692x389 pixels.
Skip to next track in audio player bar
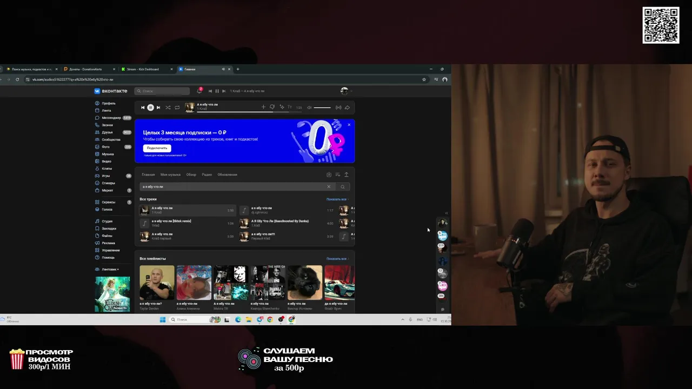tap(158, 108)
